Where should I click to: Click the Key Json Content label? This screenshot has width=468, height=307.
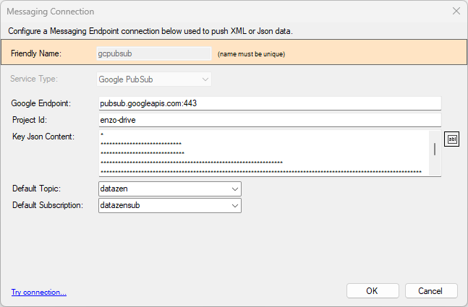click(43, 137)
